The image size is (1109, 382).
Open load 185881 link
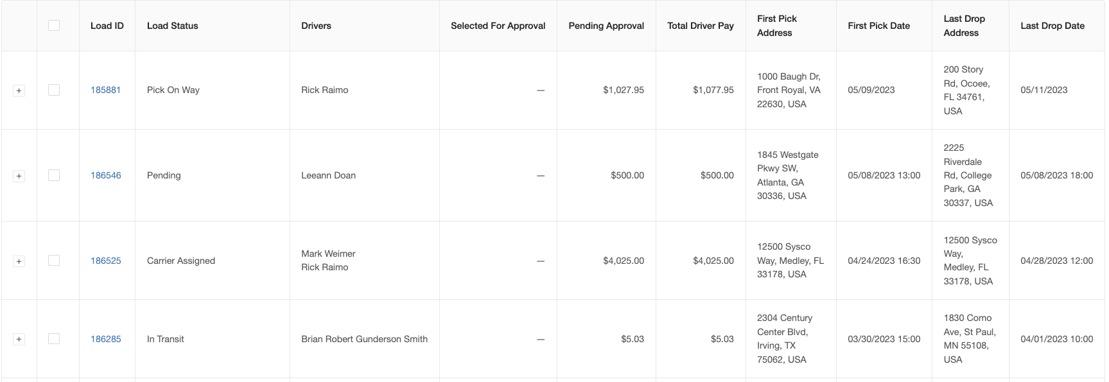point(105,90)
